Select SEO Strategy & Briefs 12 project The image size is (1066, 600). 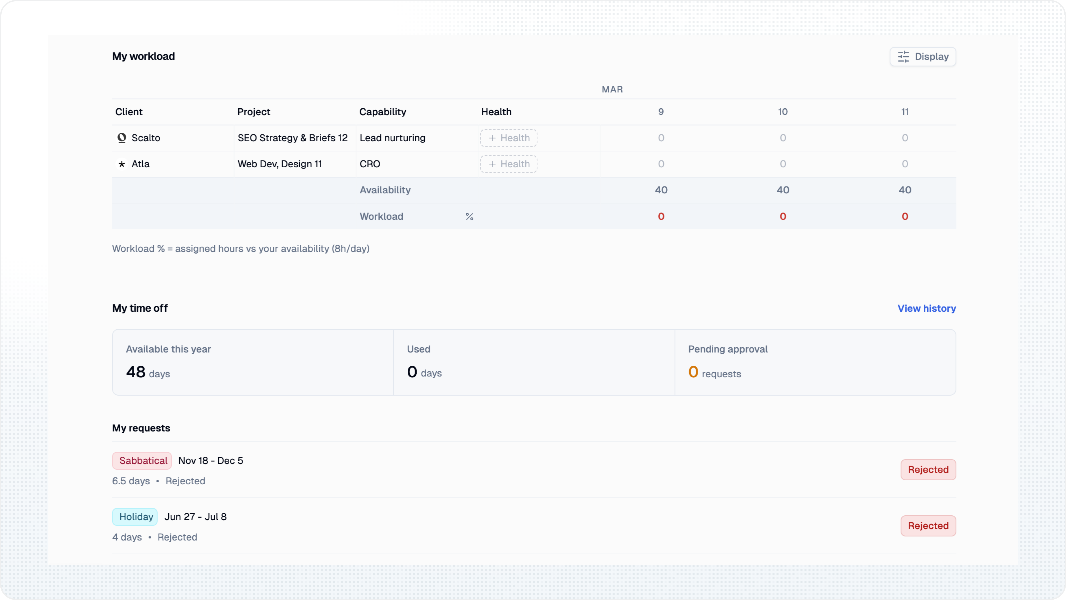[x=292, y=138]
